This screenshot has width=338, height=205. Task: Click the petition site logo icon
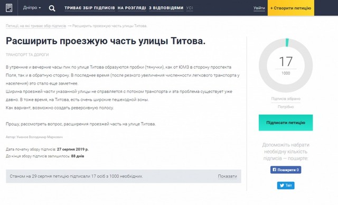click(x=9, y=8)
